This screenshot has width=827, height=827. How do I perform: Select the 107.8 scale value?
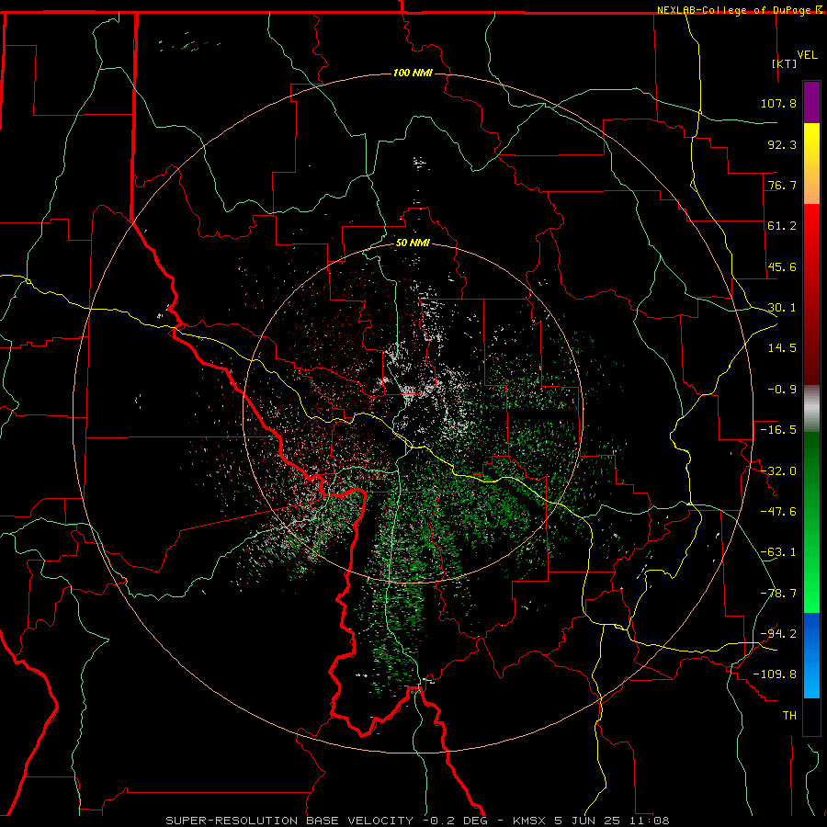(778, 103)
